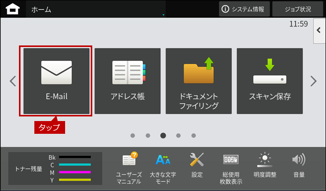Click the M magenta toner level bar
The height and width of the screenshot is (191, 326).
(x=75, y=172)
